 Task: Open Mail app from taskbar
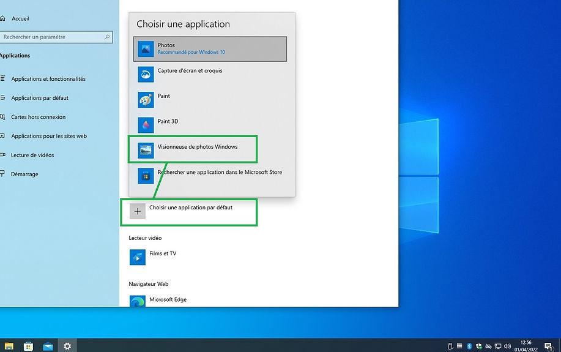coord(48,346)
